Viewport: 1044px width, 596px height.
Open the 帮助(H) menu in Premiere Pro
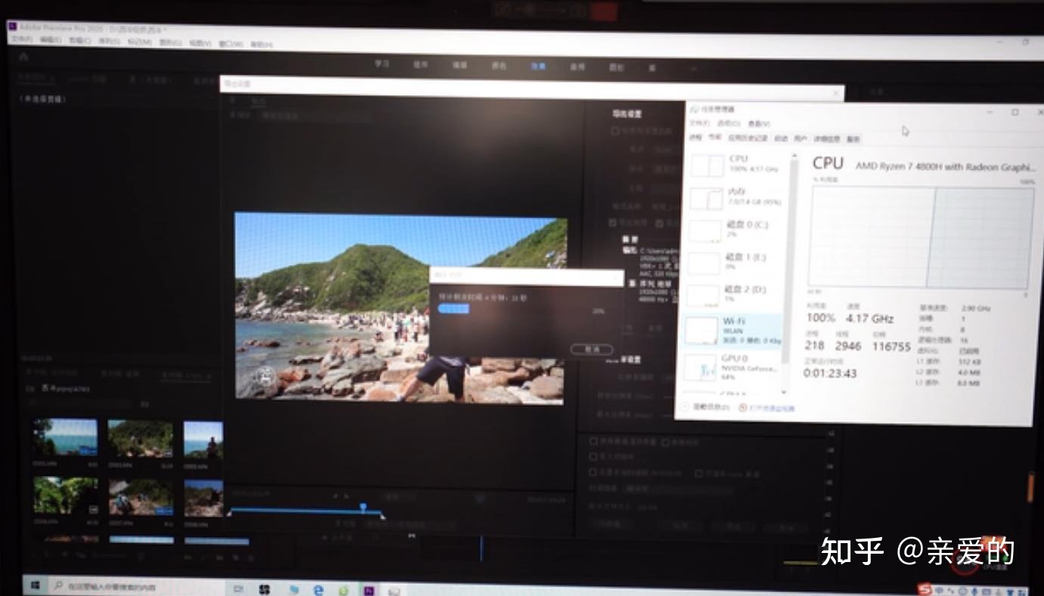262,45
